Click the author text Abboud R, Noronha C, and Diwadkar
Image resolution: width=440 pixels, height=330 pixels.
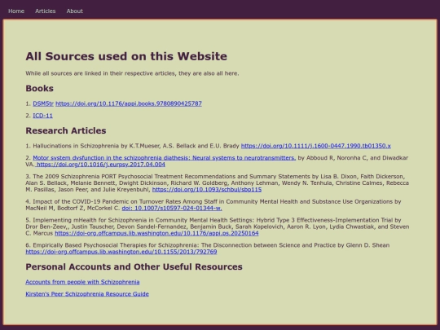point(357,158)
